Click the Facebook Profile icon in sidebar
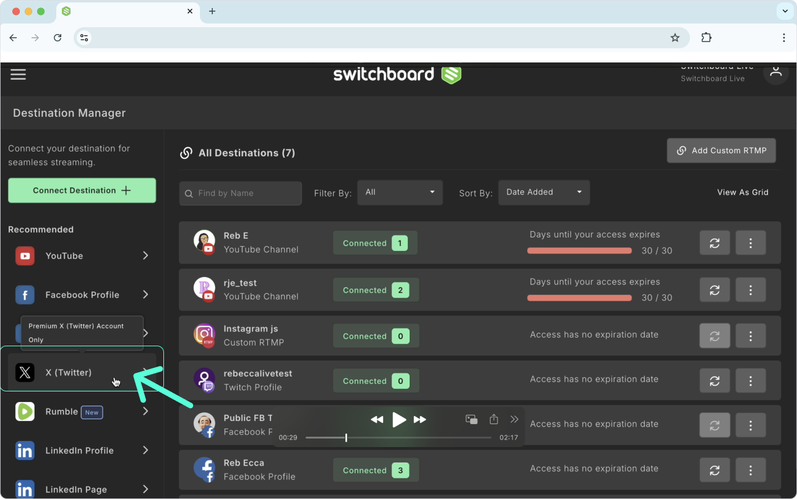 tap(25, 295)
